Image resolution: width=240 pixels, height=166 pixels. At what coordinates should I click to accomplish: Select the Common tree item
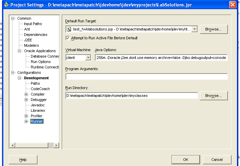[24, 18]
